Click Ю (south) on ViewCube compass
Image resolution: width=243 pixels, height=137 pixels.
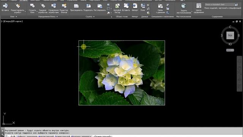[230, 44]
